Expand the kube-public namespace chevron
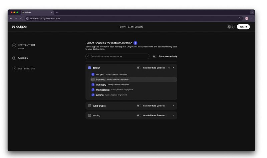Viewport: 267px width, 158px height. click(x=174, y=106)
